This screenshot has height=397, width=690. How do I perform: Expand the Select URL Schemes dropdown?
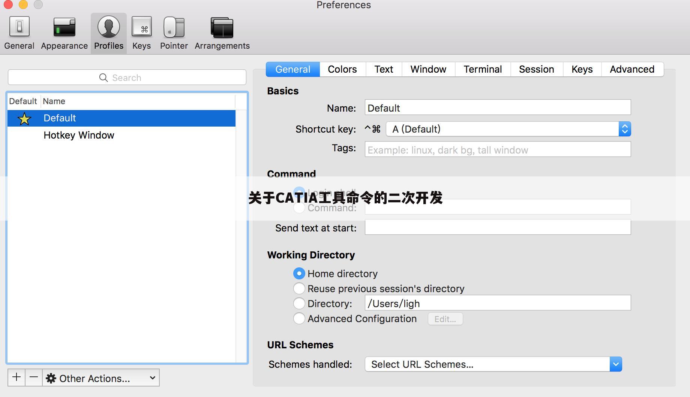coord(615,364)
